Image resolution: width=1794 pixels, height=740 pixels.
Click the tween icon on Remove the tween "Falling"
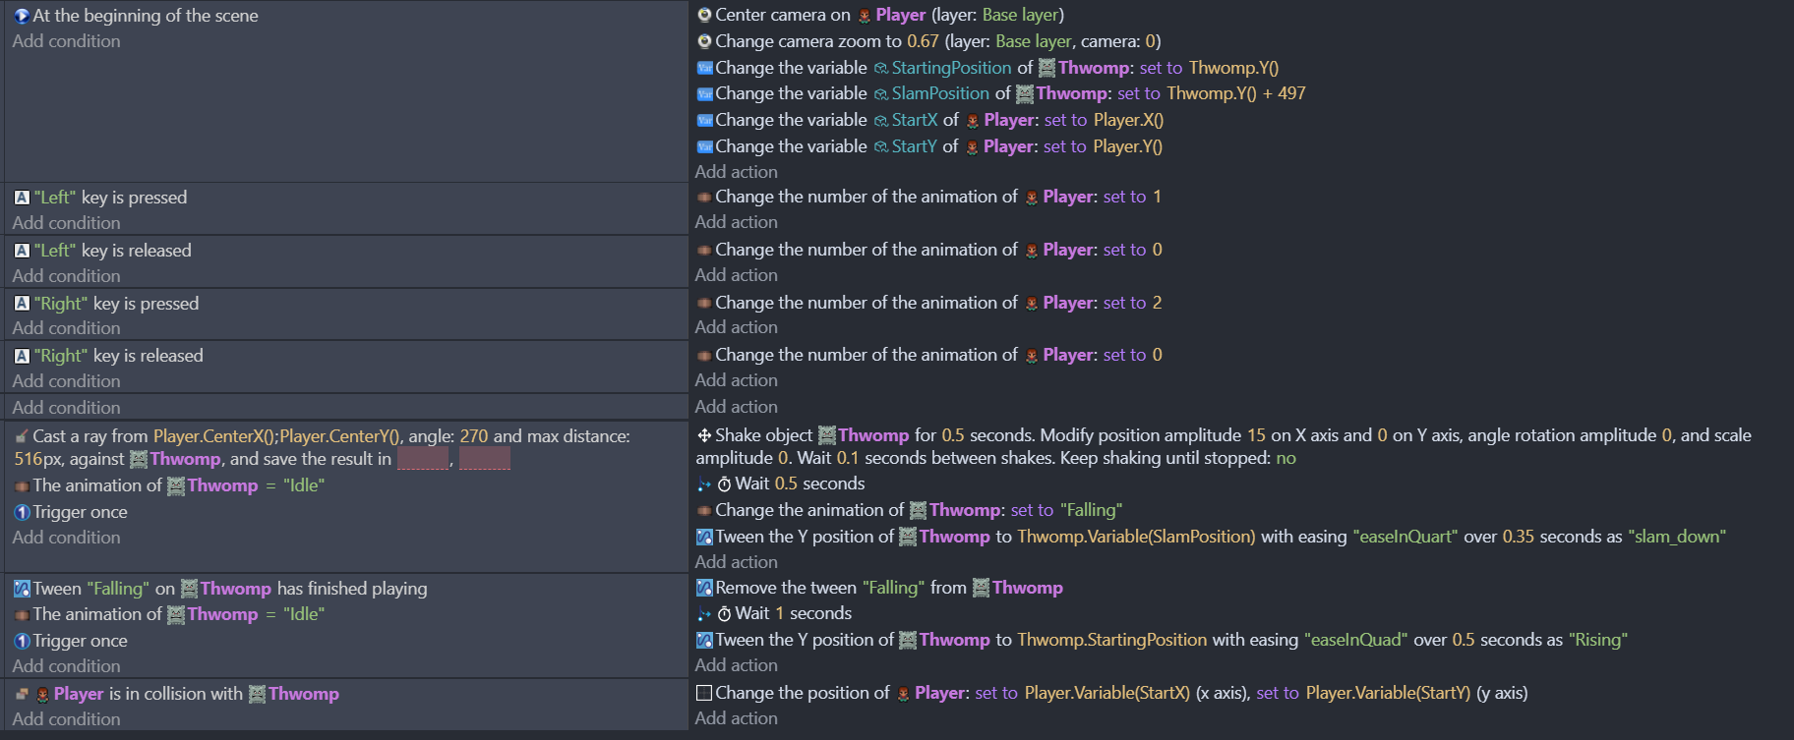(704, 588)
